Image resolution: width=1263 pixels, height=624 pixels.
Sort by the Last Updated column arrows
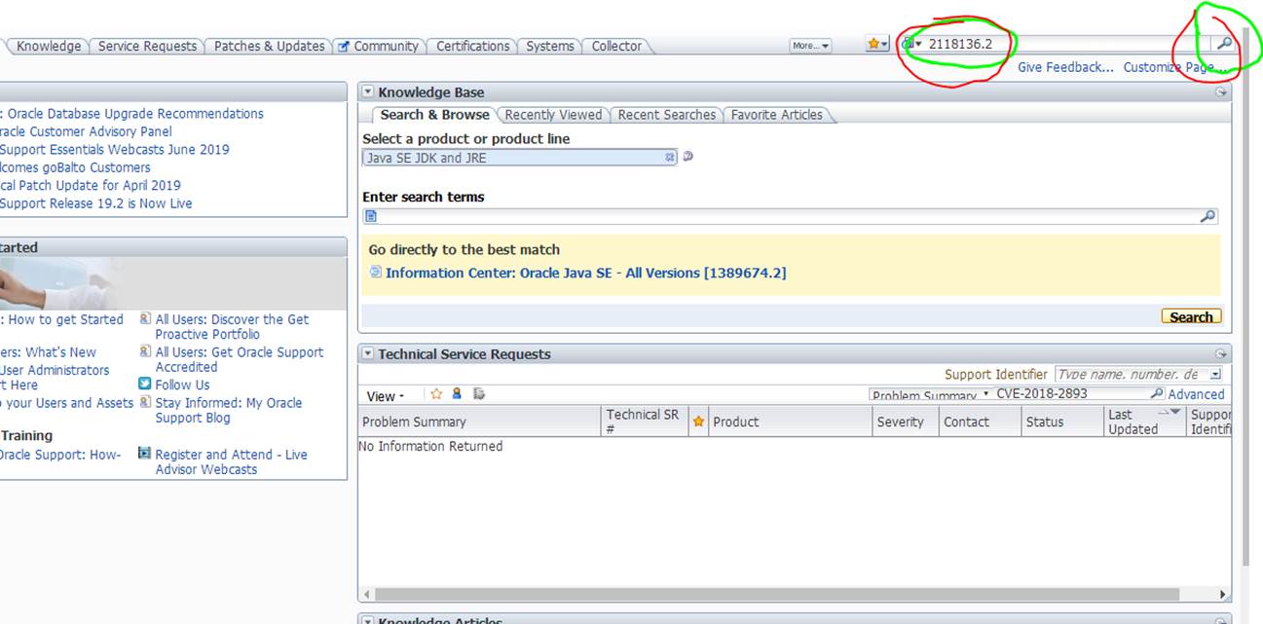1169,413
